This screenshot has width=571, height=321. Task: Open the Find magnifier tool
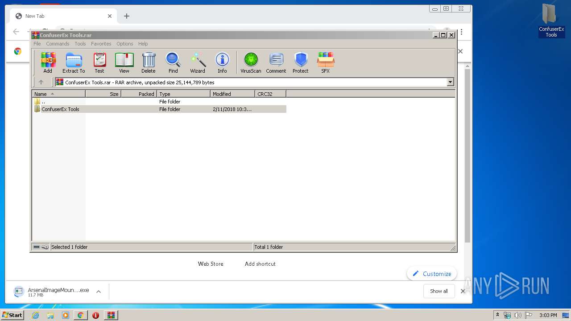173,62
